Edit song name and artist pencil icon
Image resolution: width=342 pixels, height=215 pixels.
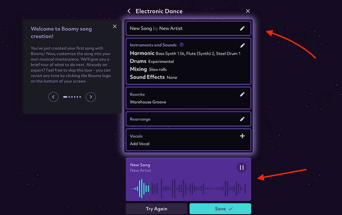pyautogui.click(x=242, y=28)
